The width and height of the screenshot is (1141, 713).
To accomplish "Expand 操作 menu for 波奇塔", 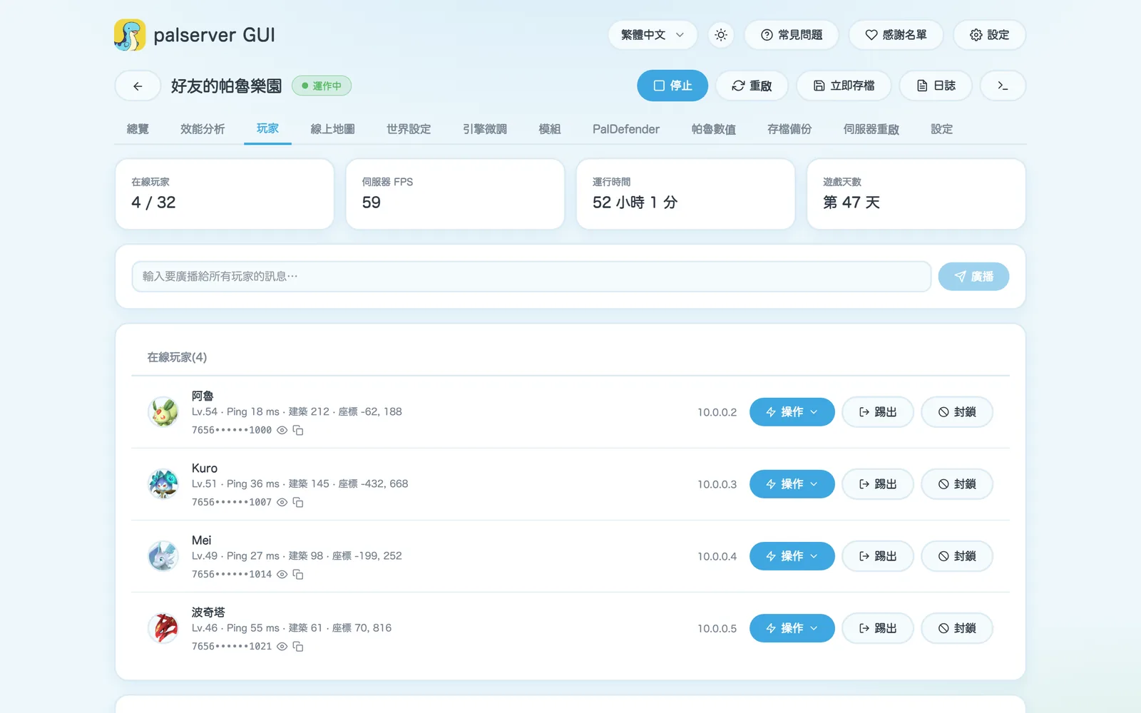I will [792, 628].
